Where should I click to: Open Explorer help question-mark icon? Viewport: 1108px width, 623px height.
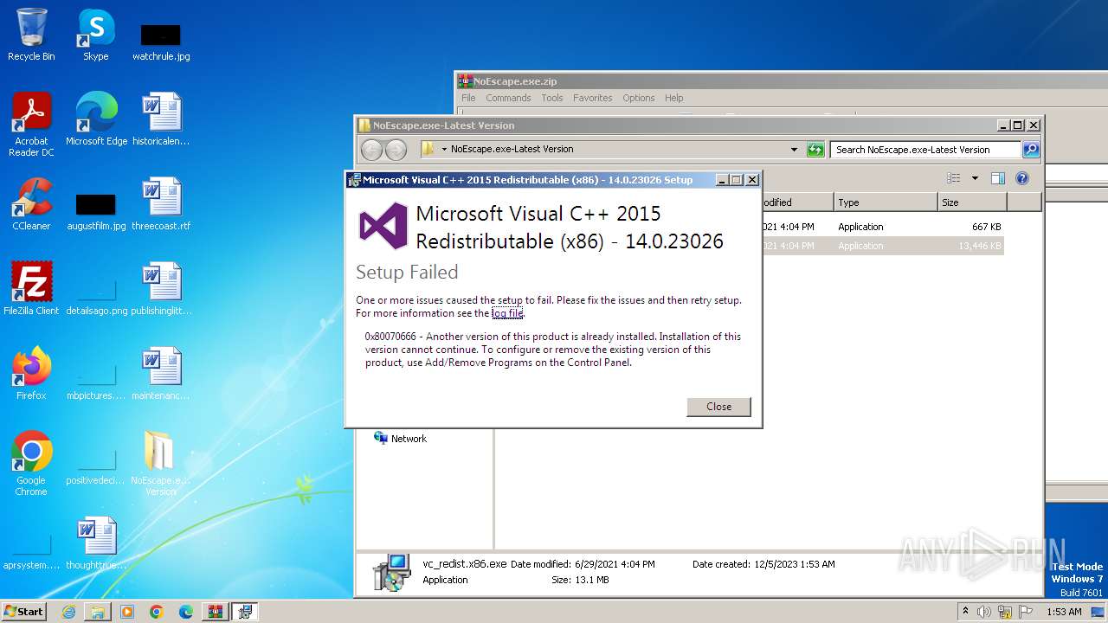[x=1022, y=178]
